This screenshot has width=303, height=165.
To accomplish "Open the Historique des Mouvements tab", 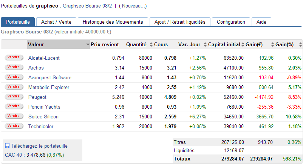I will [x=113, y=22].
